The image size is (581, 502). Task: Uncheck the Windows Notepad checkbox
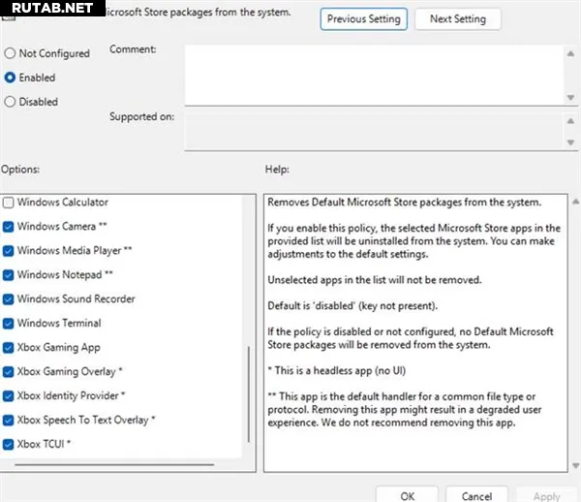(x=8, y=275)
